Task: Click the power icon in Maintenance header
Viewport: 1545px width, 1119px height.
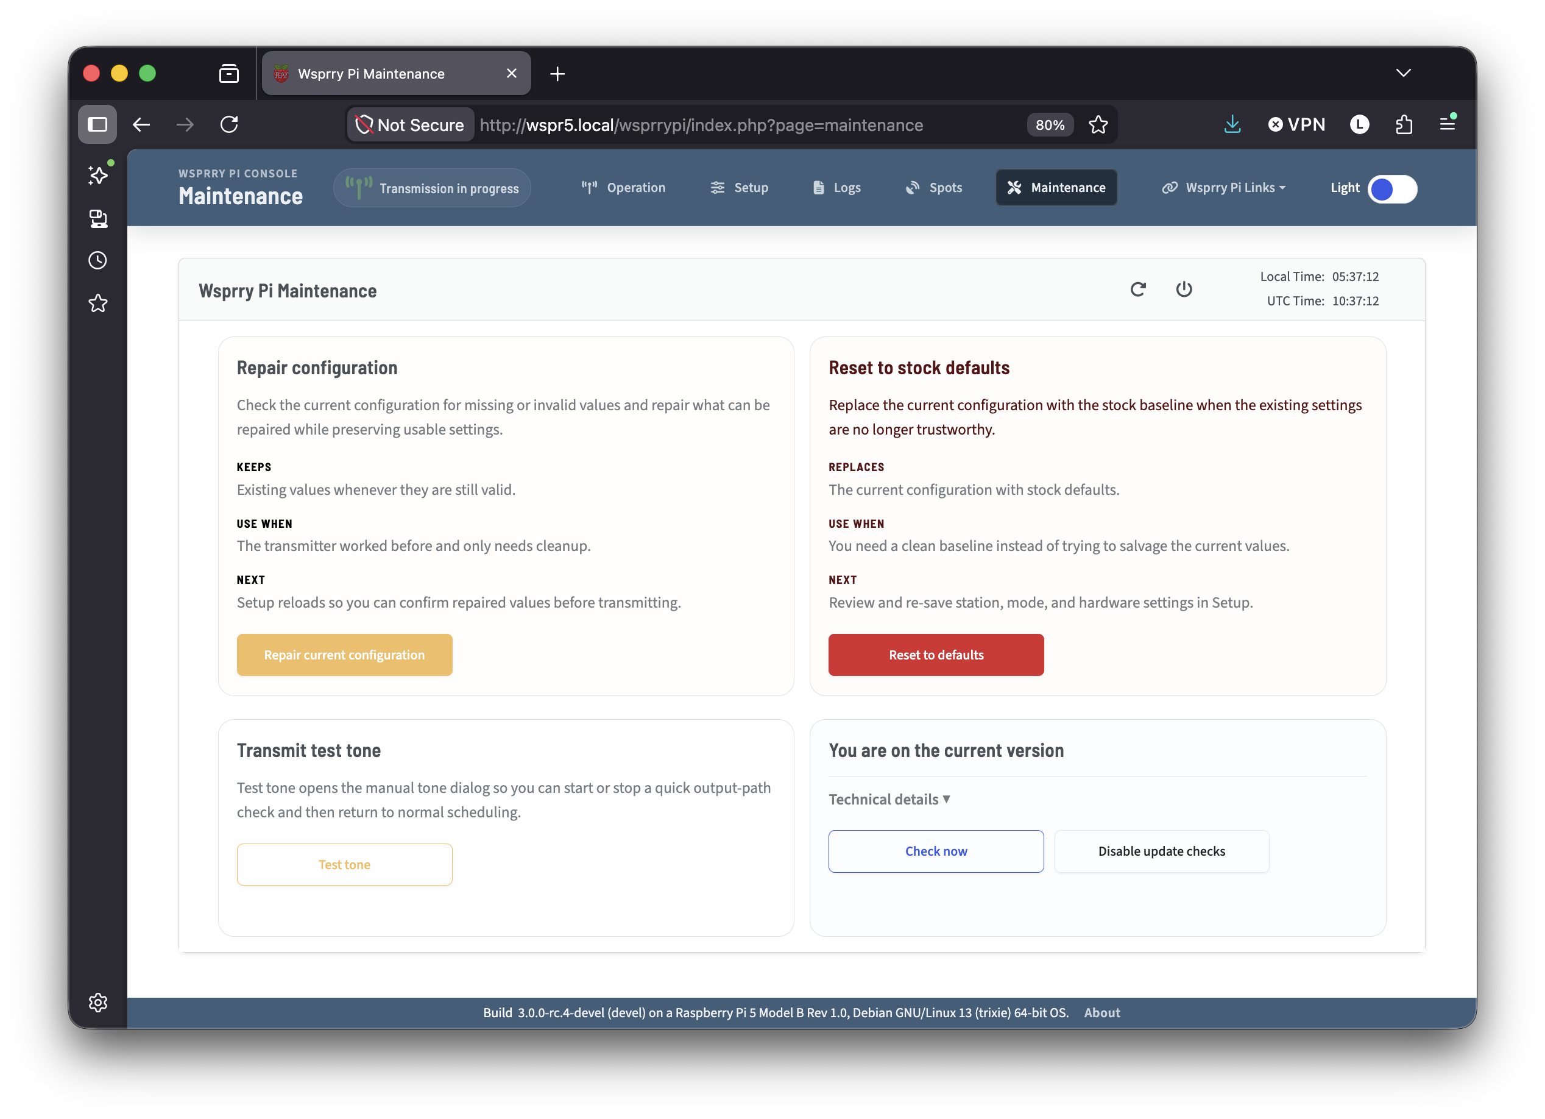Action: [x=1184, y=290]
